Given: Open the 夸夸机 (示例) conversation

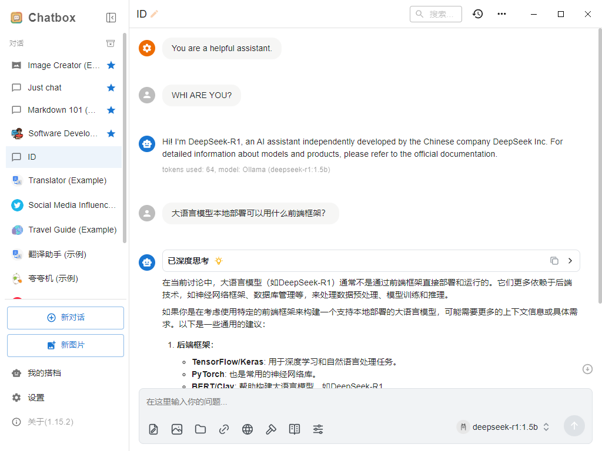Looking at the screenshot, I should (x=63, y=278).
